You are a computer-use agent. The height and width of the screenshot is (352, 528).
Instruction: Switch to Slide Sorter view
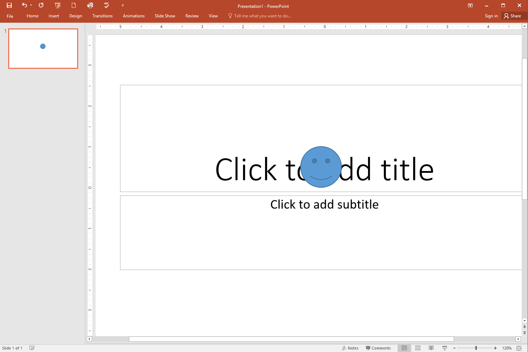tap(418, 348)
